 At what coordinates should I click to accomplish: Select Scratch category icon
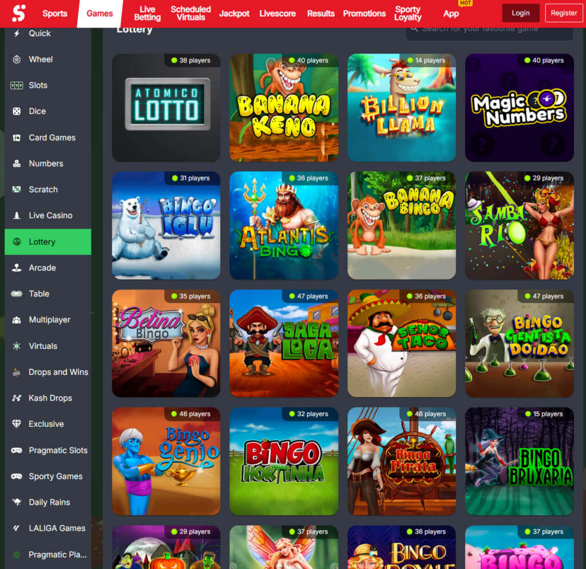click(x=17, y=189)
